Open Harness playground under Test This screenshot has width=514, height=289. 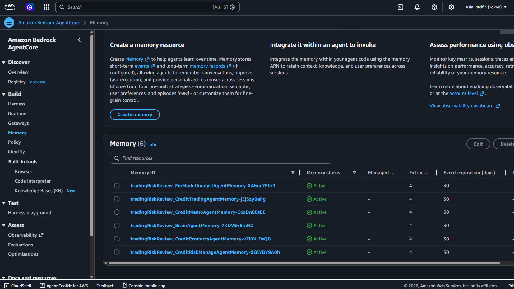[30, 213]
